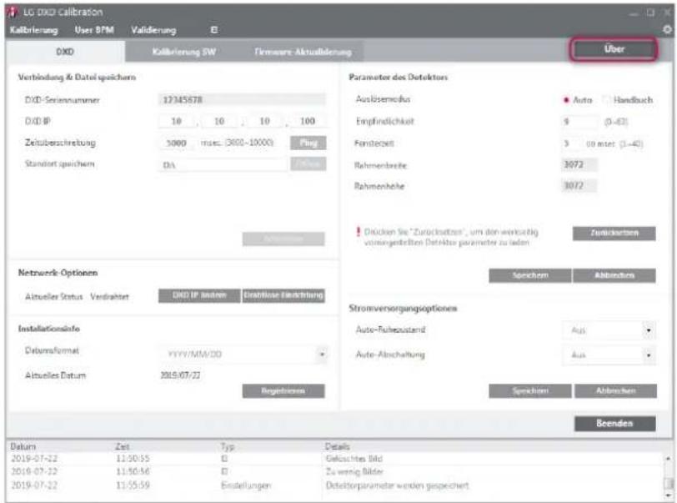Viewport: 677px width, 503px height.
Task: Open the Validierung menu
Action: coord(153,30)
